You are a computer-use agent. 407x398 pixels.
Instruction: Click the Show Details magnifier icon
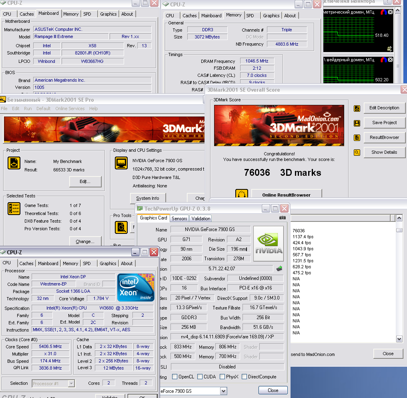(357, 153)
